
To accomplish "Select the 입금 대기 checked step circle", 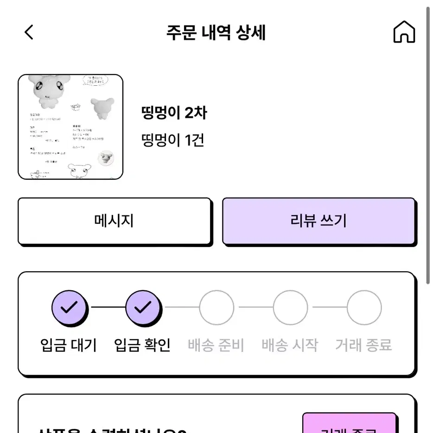I will [69, 307].
